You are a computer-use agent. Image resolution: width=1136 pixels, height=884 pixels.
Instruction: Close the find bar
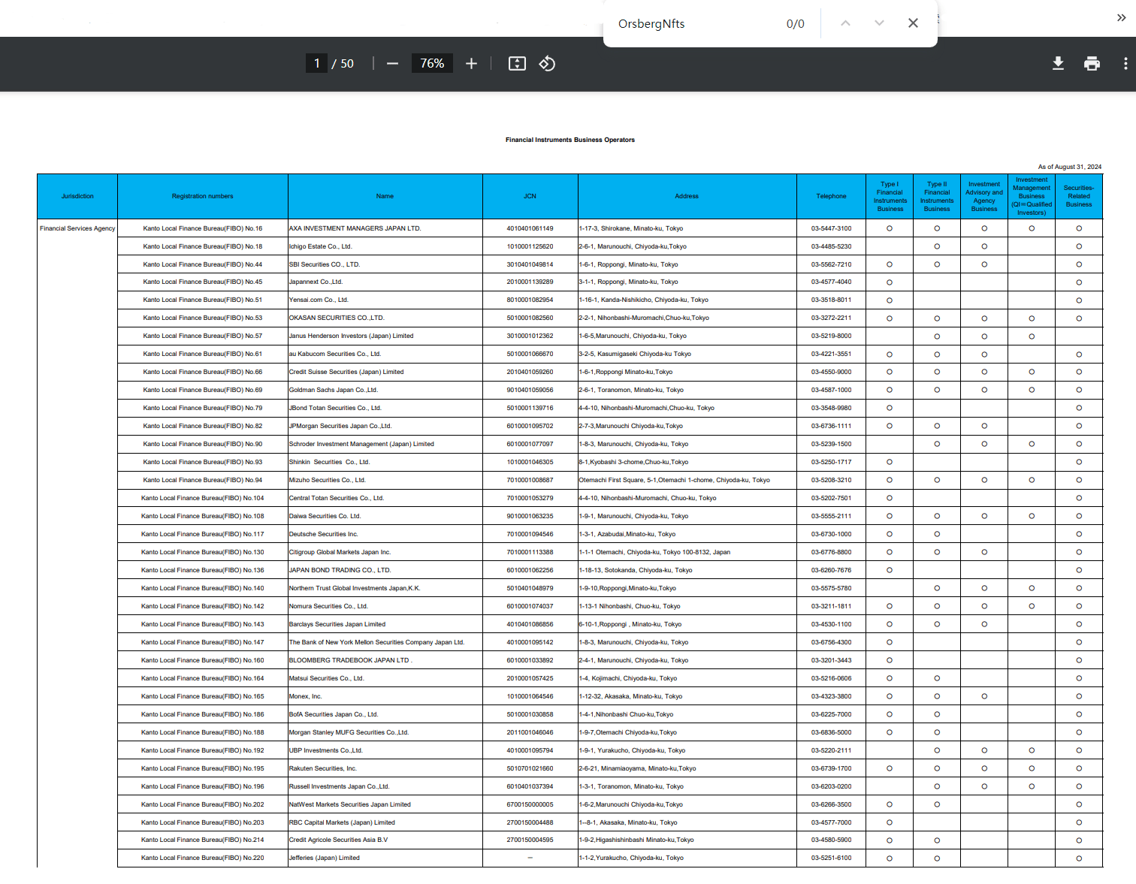click(913, 23)
